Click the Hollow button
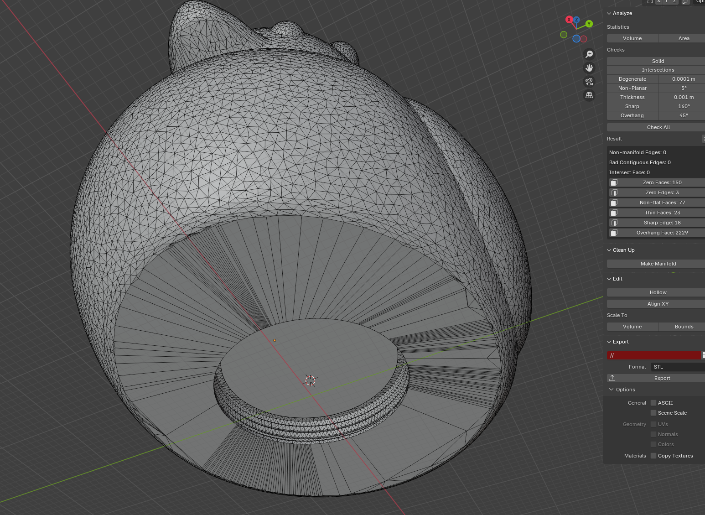Screen dimensions: 705x515 coord(656,292)
